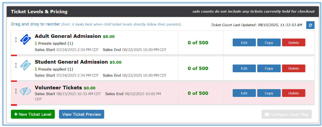Grab the reorder handle for Volunteer Tickets
Viewport: 322px width, 127px height.
16,91
